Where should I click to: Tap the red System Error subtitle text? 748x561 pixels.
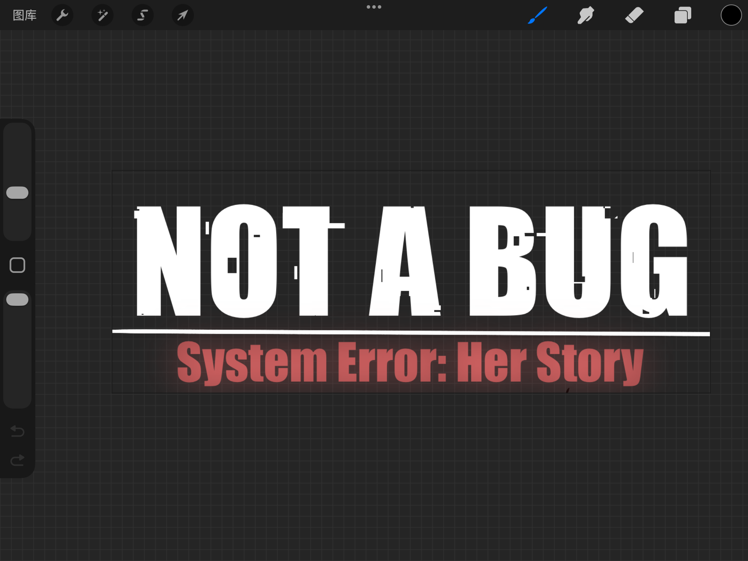click(x=410, y=362)
